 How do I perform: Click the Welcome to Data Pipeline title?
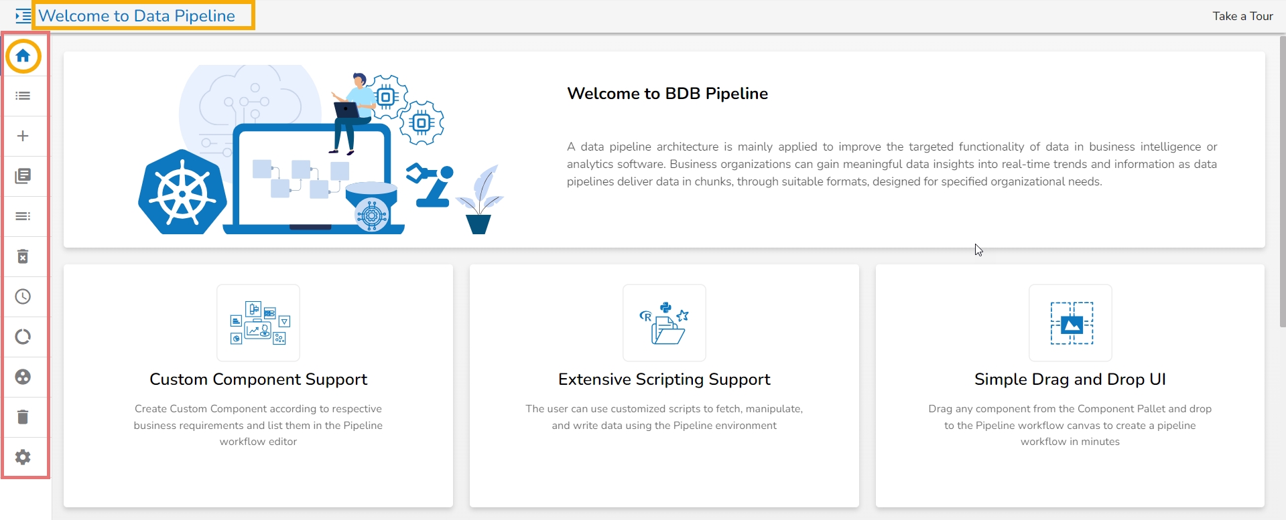click(137, 16)
